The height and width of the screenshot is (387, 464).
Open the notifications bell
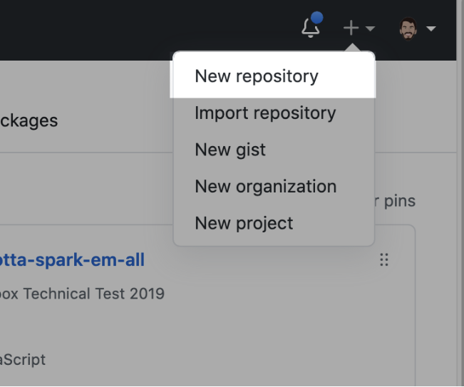[310, 29]
